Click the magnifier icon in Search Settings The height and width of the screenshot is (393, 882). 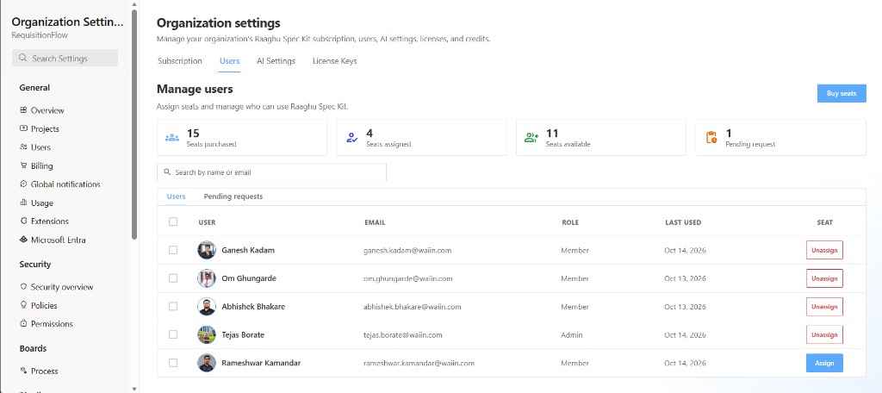[x=23, y=58]
